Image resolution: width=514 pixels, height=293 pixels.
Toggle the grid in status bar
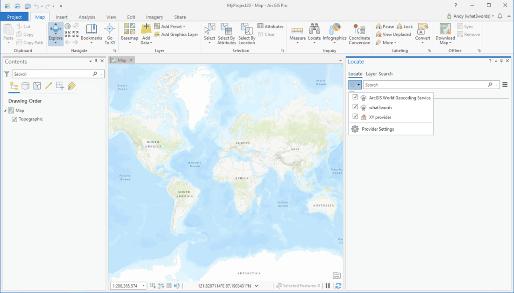click(169, 286)
